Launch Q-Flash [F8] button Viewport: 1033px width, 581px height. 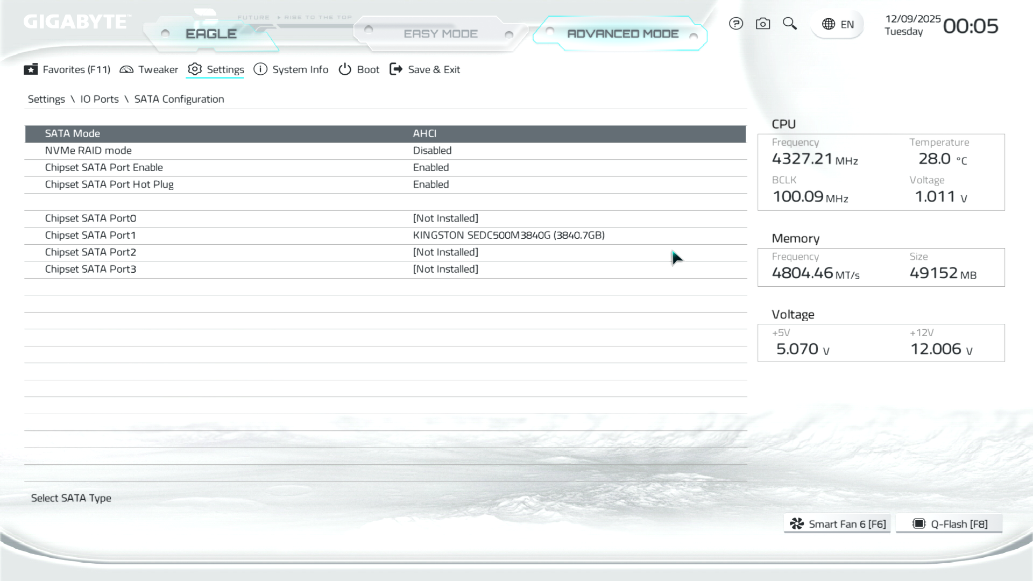949,524
